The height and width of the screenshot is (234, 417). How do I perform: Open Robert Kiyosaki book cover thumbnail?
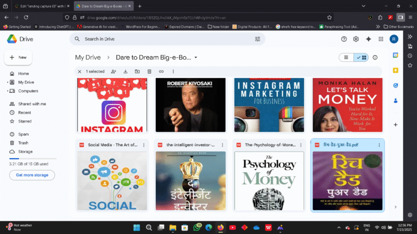click(x=191, y=105)
